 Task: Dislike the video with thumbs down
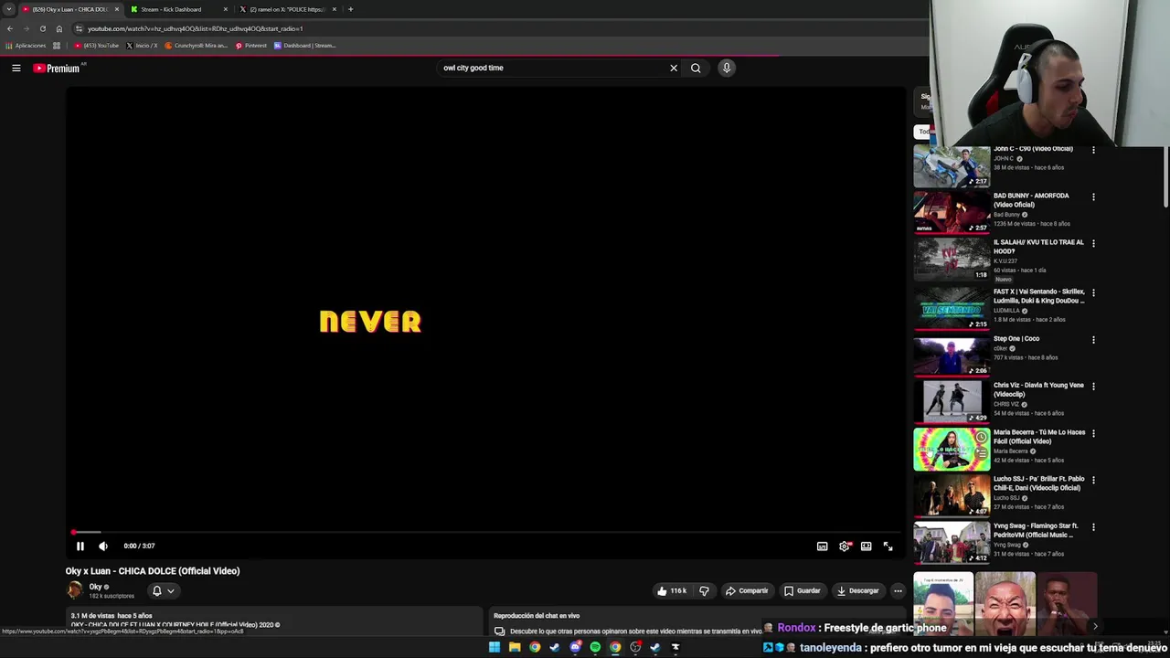tap(704, 590)
